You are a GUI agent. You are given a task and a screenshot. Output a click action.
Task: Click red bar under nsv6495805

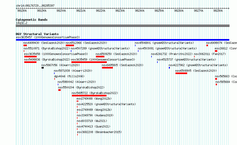(107, 68)
